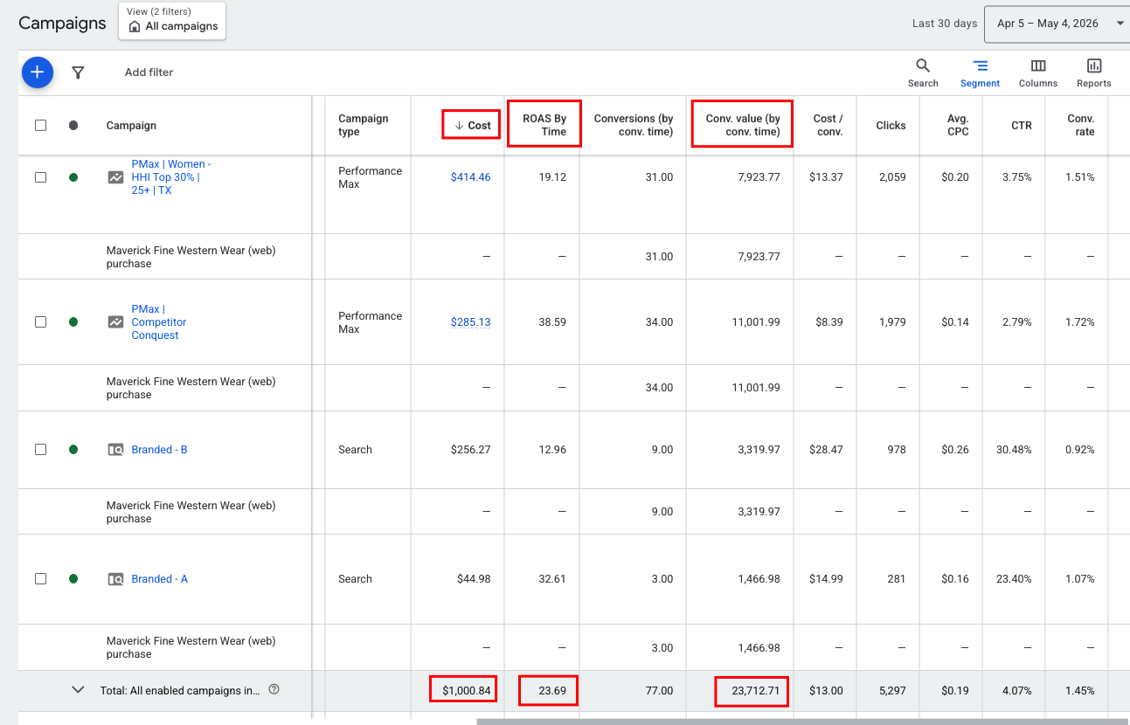Sort by the Campaign column header
1130x725 pixels.
coord(131,125)
